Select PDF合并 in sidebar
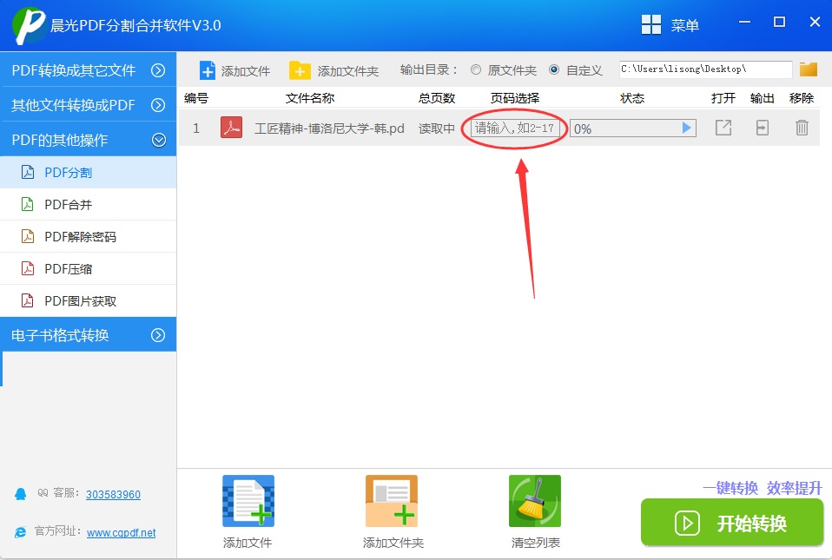The height and width of the screenshot is (560, 832). pyautogui.click(x=88, y=205)
